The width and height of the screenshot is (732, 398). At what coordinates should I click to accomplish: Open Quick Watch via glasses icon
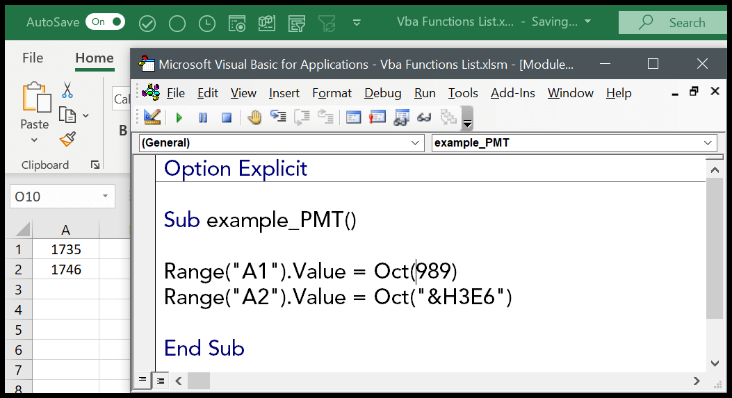424,117
